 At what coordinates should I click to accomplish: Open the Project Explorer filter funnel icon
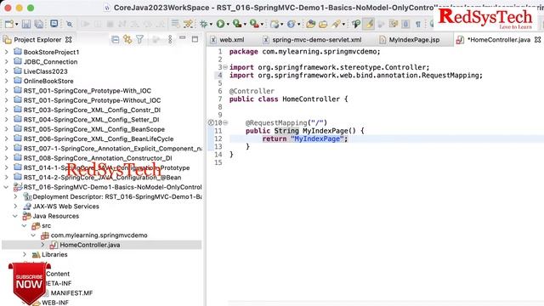click(x=139, y=40)
